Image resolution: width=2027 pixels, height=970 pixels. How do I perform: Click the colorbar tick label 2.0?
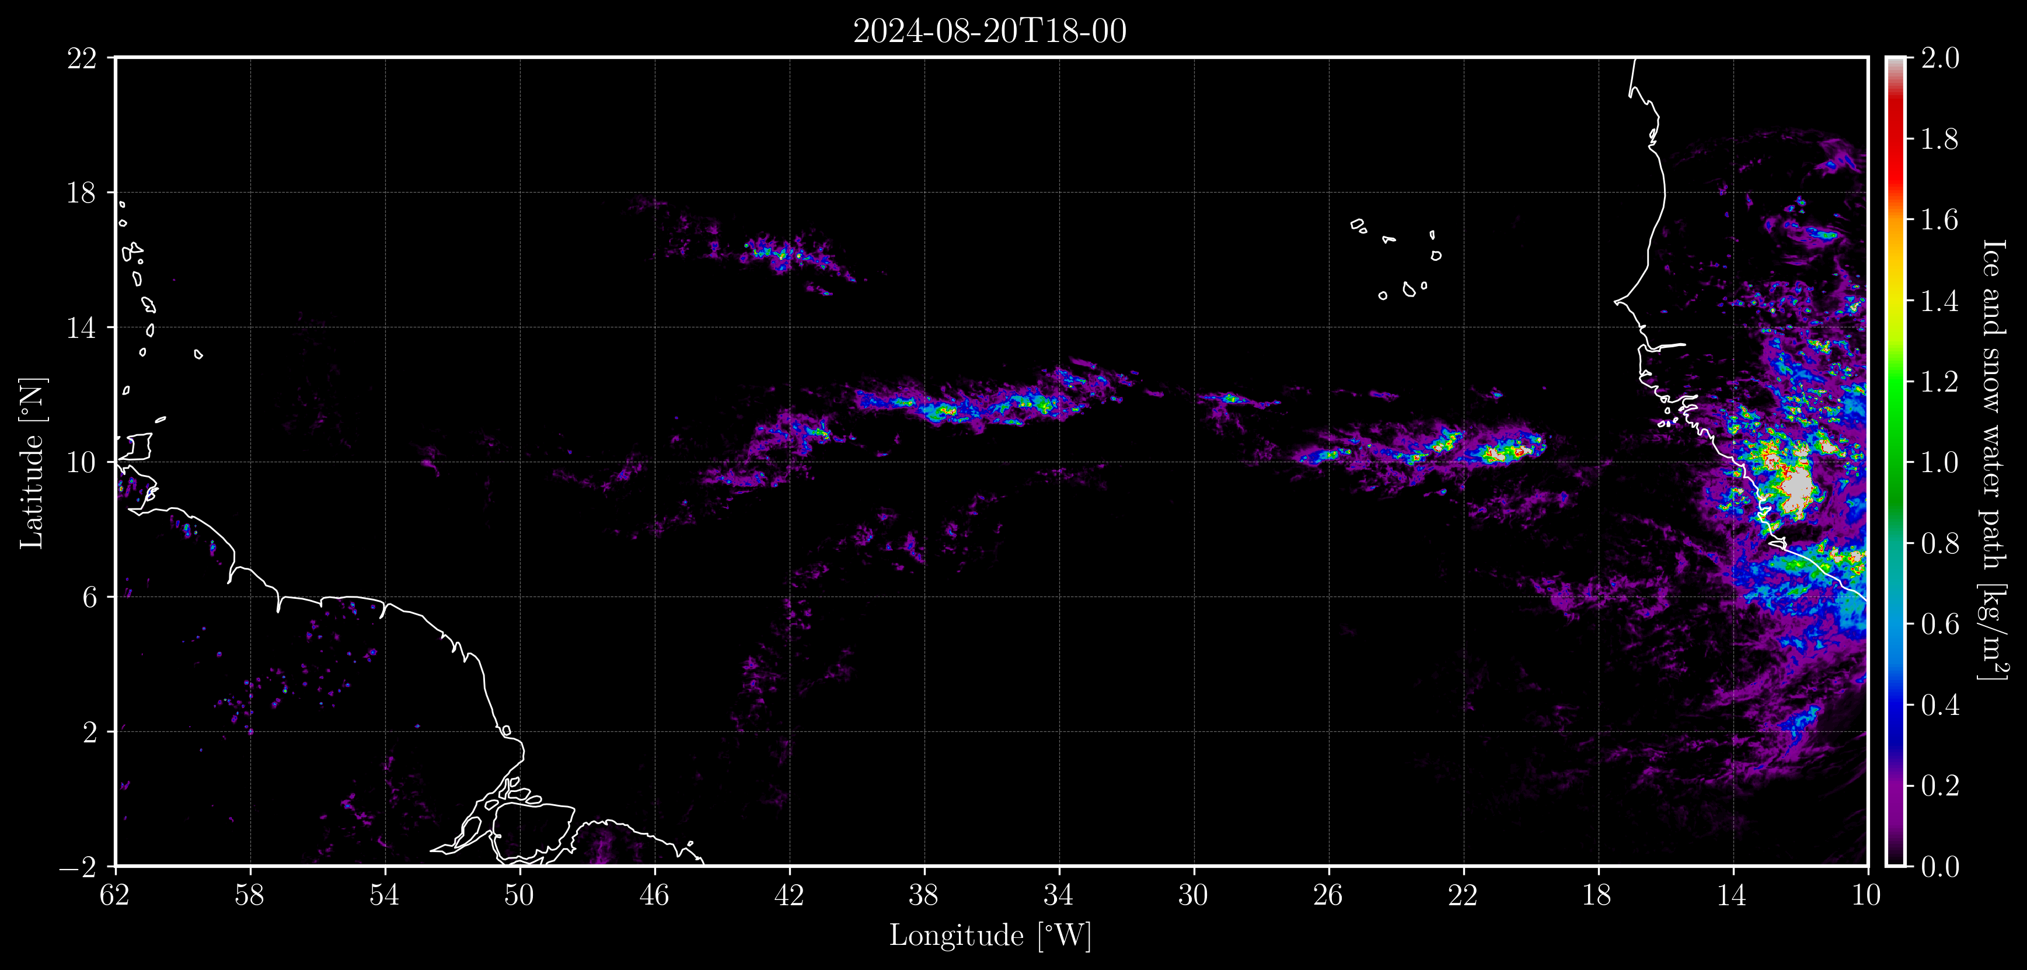coord(1939,57)
